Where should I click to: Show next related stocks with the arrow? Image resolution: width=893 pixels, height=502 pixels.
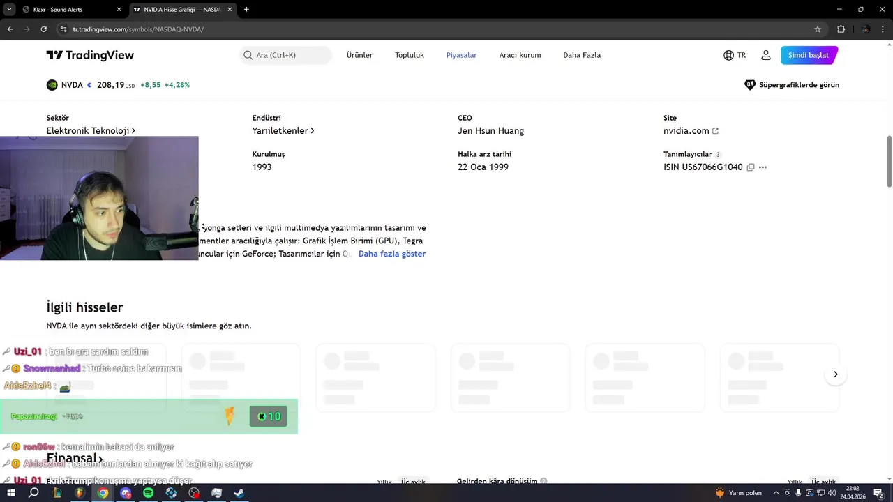(x=835, y=374)
